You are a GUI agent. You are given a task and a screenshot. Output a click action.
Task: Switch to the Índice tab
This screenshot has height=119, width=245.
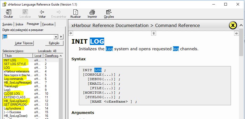(19, 24)
